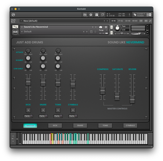Viewport: 163px width, 161px height.
Task: Click the Kick ATTACK knob
Action: click(28, 51)
